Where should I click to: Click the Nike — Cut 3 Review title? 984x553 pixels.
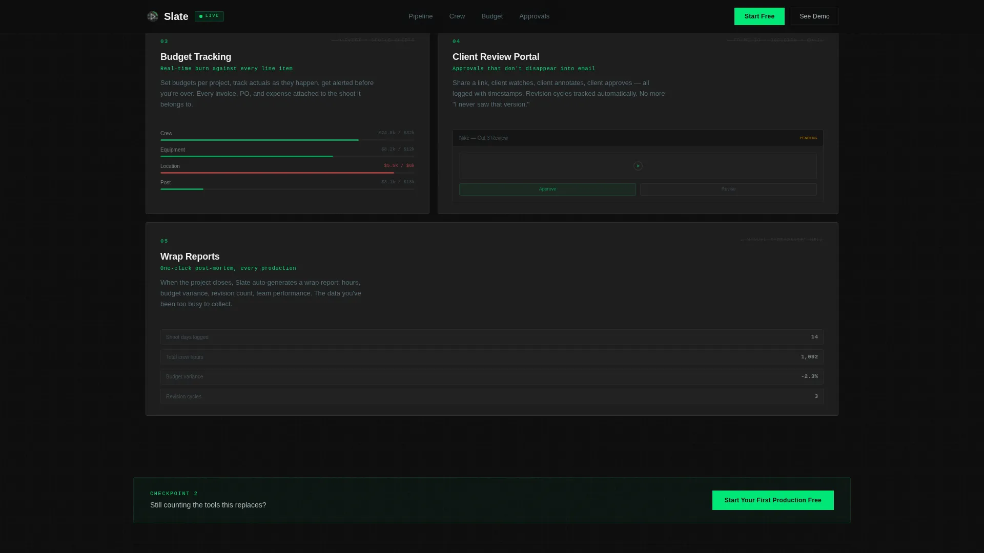(483, 138)
